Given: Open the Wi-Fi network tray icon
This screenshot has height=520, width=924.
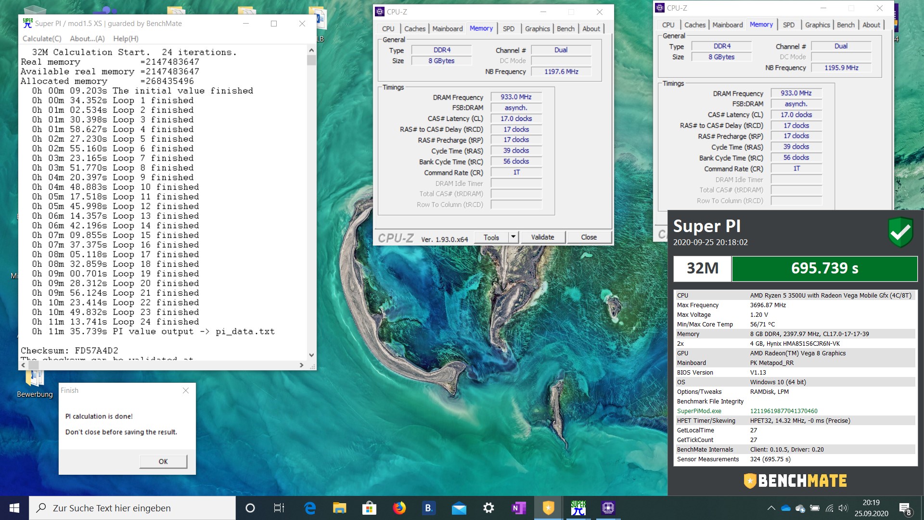Looking at the screenshot, I should 829,508.
